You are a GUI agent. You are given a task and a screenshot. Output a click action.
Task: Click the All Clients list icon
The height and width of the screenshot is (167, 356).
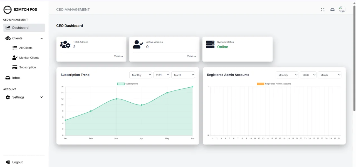pyautogui.click(x=15, y=48)
